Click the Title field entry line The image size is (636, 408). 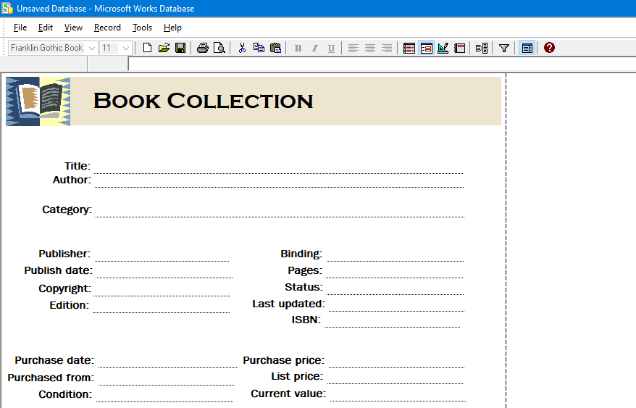point(278,166)
